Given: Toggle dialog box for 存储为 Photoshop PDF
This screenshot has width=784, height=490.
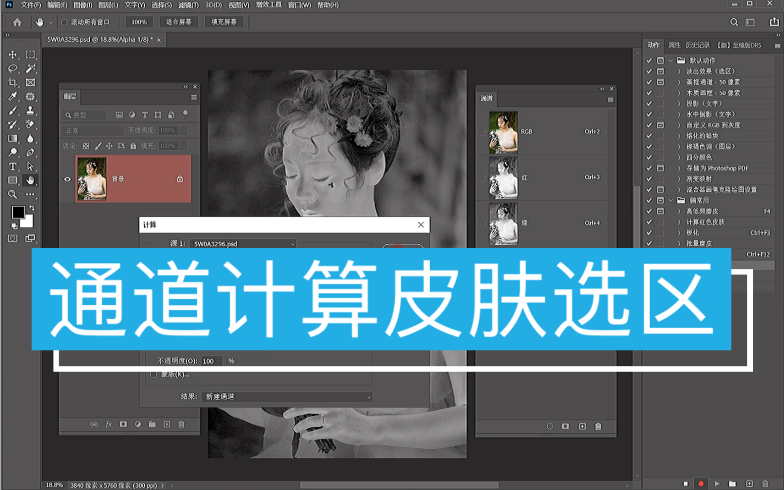Looking at the screenshot, I should coord(660,168).
